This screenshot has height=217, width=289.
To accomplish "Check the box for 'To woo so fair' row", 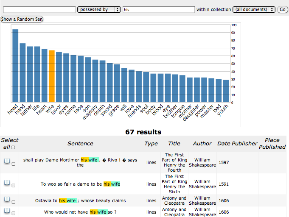I will pos(13,186).
